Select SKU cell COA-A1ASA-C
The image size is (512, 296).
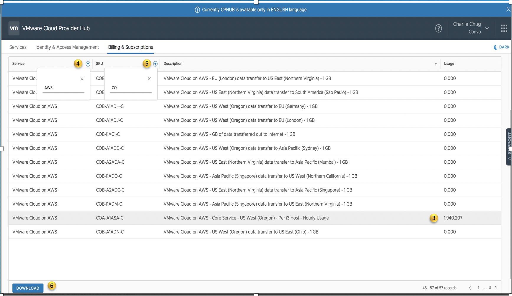pos(110,218)
